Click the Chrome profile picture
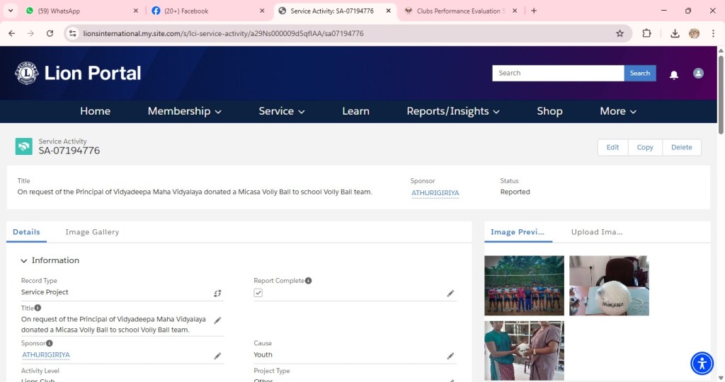 click(x=694, y=33)
